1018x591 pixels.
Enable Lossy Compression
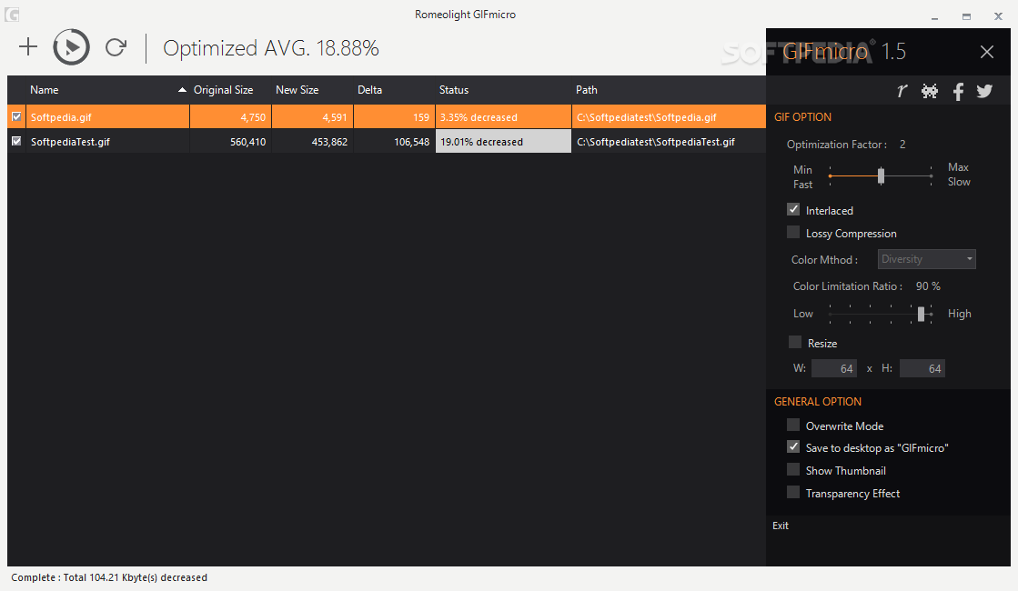[x=793, y=232]
